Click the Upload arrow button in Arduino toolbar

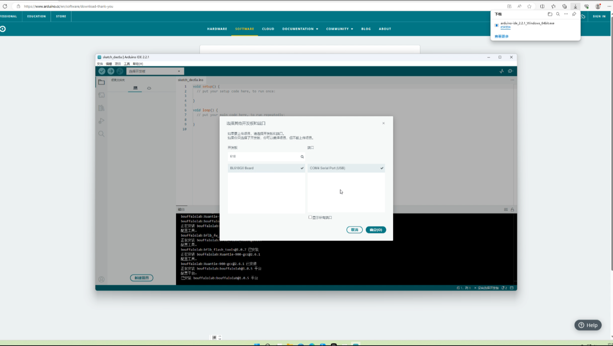coord(111,71)
